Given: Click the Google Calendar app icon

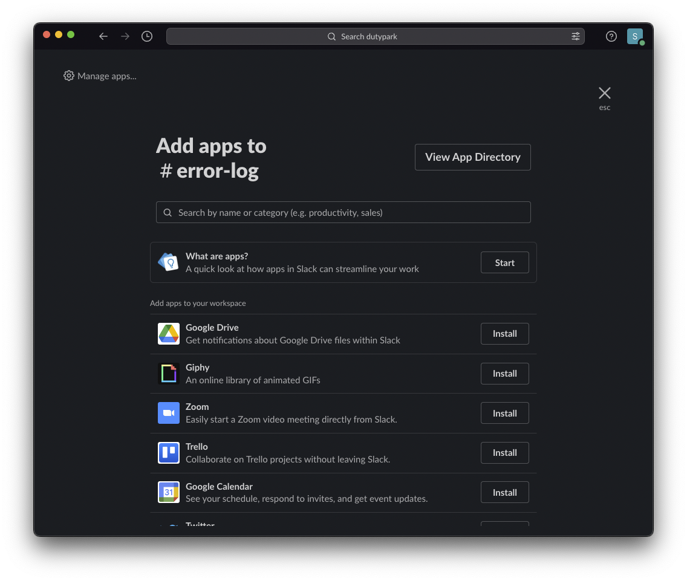Looking at the screenshot, I should 169,492.
